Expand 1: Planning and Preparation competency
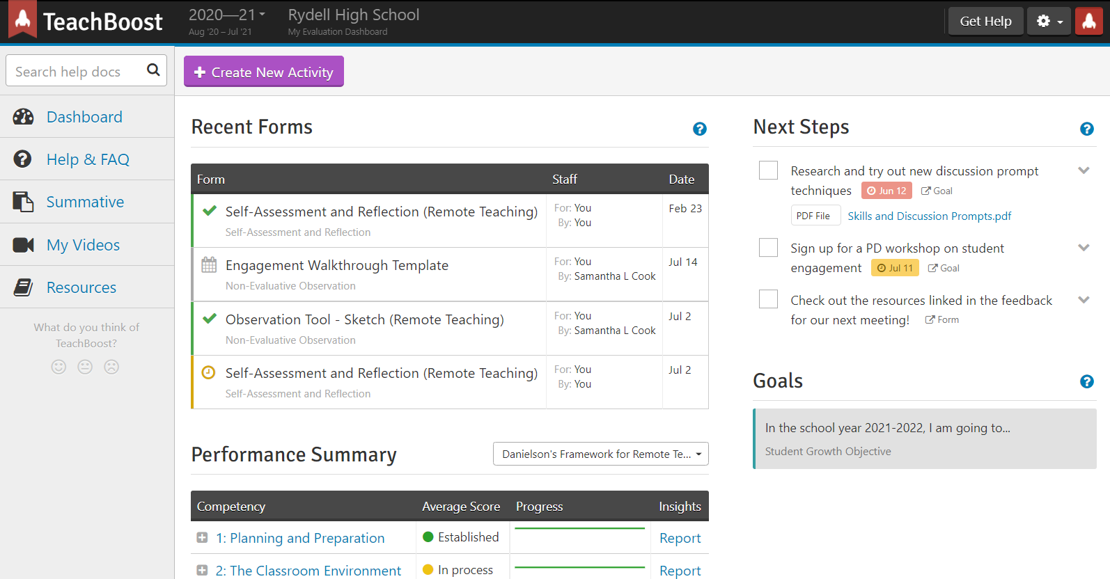This screenshot has height=579, width=1110. (202, 537)
